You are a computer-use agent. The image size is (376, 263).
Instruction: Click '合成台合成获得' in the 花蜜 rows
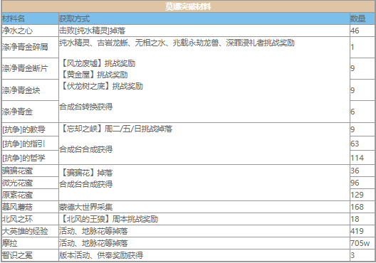(x=86, y=184)
